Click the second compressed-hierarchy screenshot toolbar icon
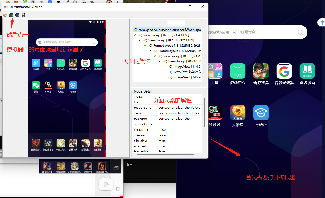Image resolution: width=325 pixels, height=198 pixels. pyautogui.click(x=17, y=15)
